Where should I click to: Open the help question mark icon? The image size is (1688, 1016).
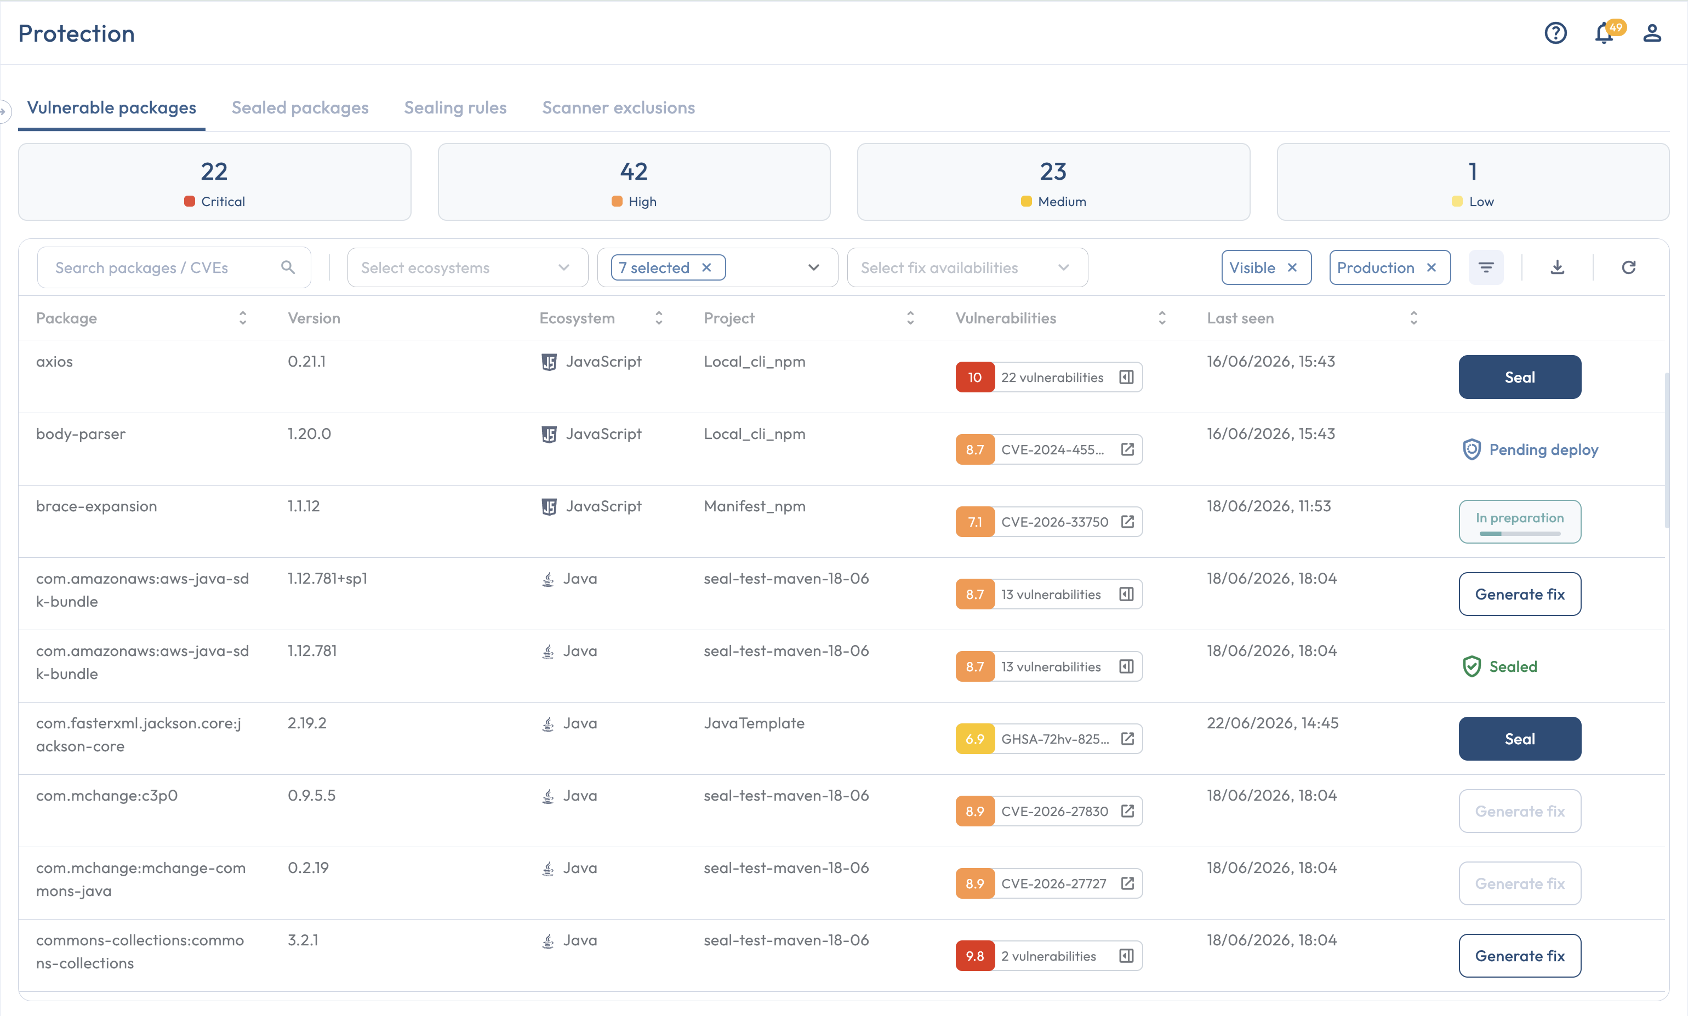pos(1555,33)
